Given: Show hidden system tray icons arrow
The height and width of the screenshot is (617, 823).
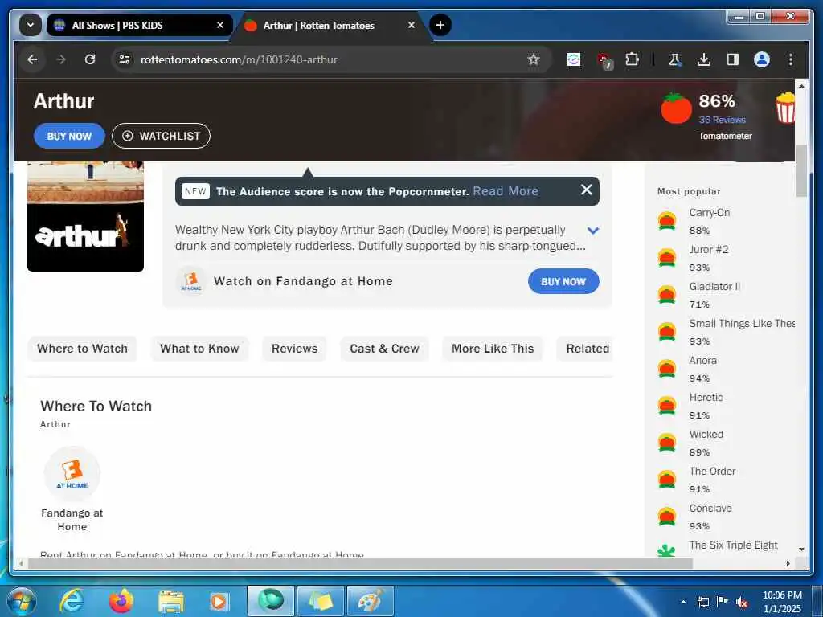Looking at the screenshot, I should point(683,602).
